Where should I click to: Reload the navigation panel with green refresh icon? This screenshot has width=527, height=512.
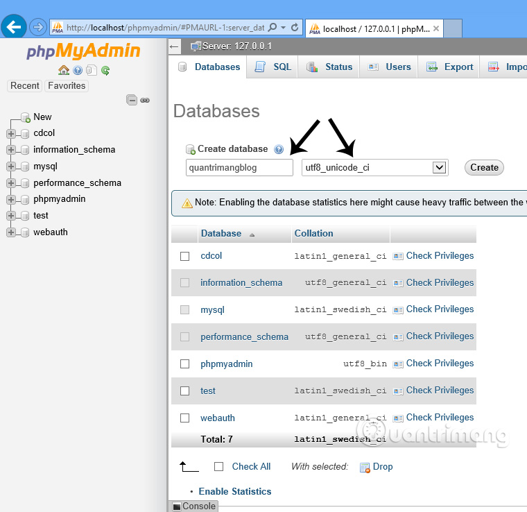(105, 70)
